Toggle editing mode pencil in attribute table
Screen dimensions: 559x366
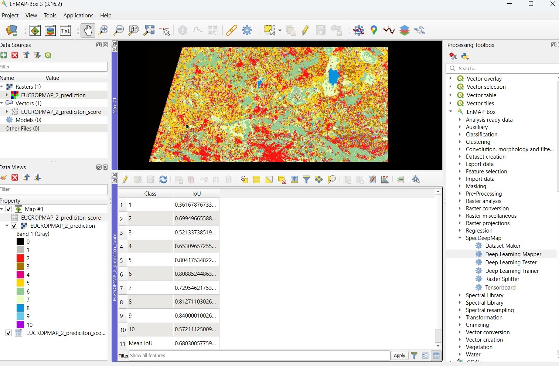click(x=125, y=180)
